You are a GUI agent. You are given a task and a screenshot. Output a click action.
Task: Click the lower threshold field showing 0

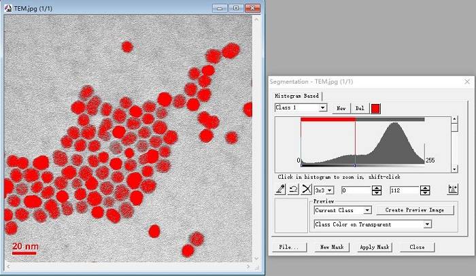point(356,190)
